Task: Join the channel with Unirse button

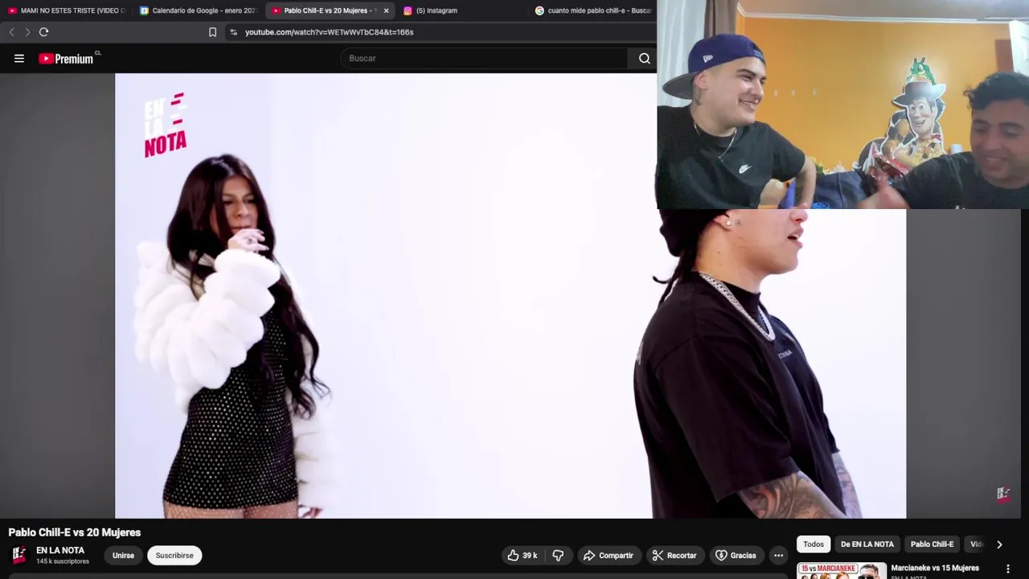Action: point(123,556)
